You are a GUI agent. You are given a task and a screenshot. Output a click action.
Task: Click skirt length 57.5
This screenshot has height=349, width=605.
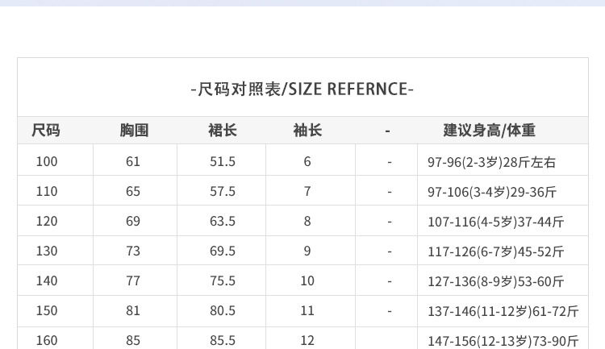[223, 191]
